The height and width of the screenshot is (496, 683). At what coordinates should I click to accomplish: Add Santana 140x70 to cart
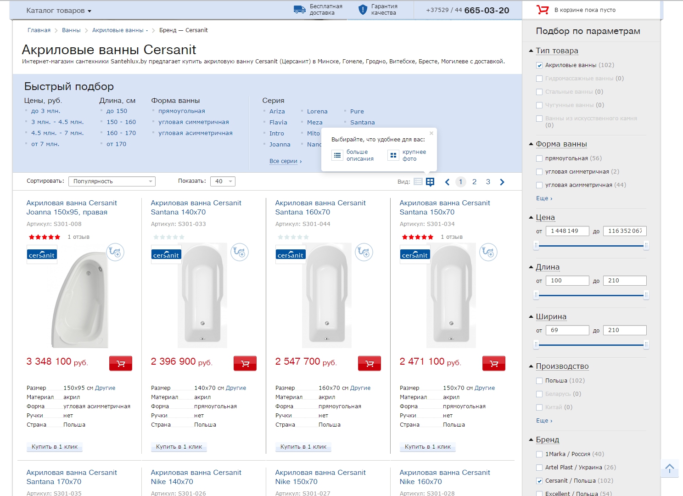pos(245,363)
